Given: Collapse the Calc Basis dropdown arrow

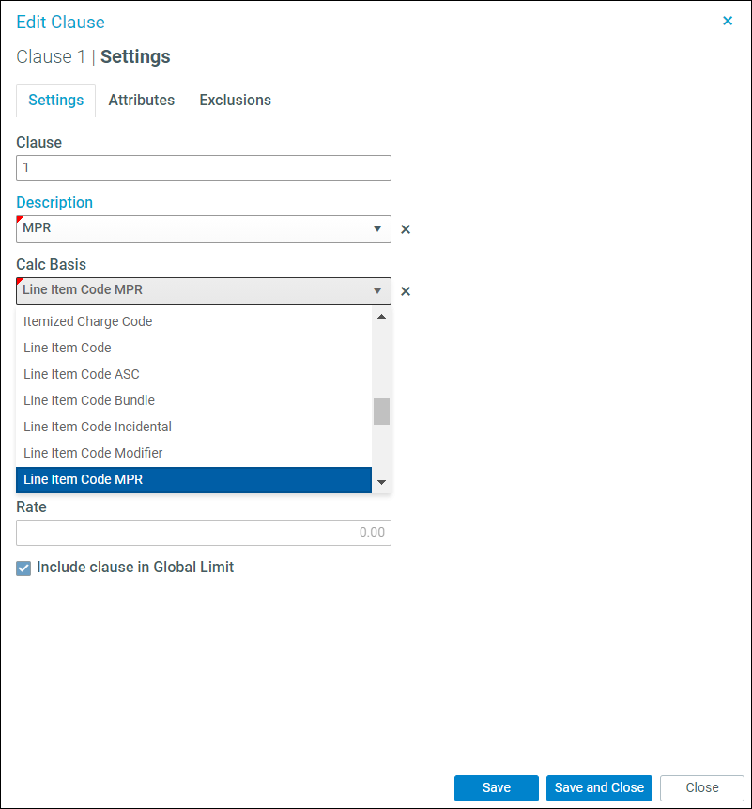Looking at the screenshot, I should [377, 291].
